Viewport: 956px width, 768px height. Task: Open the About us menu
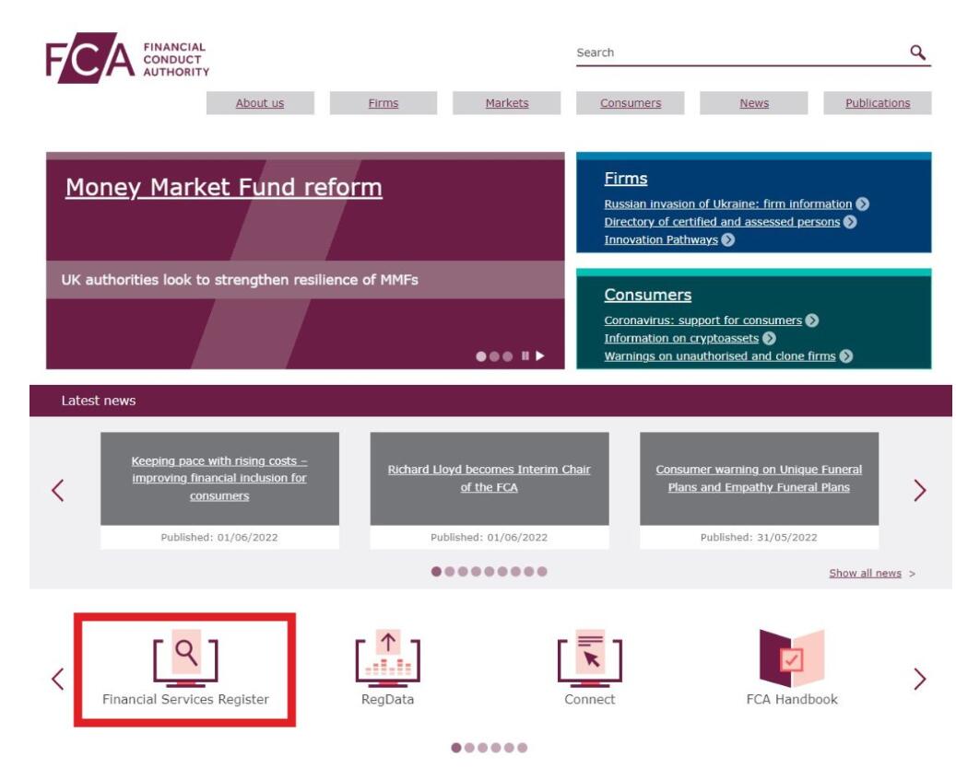pyautogui.click(x=260, y=103)
